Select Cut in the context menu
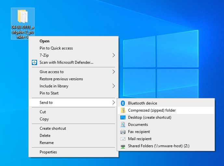Image resolution: width=224 pixels, height=166 pixels. (43, 112)
